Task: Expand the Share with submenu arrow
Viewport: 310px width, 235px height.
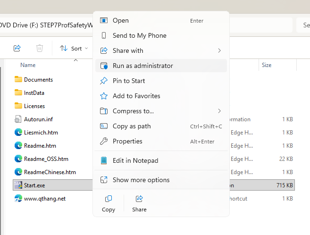Action: pos(219,50)
